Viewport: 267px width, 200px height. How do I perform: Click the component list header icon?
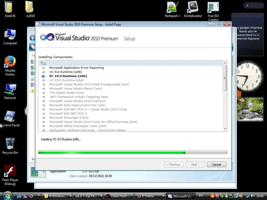(43, 63)
